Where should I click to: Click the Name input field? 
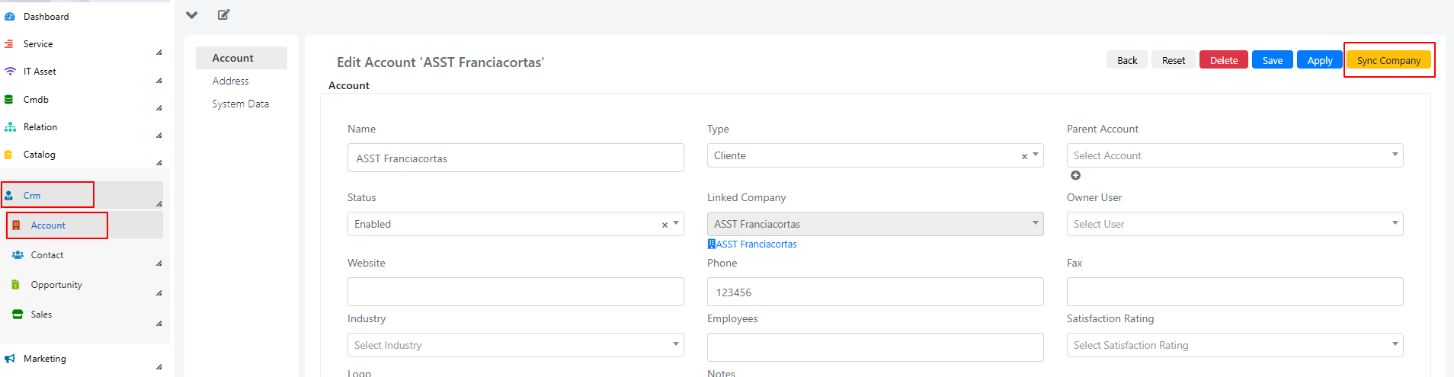(515, 158)
